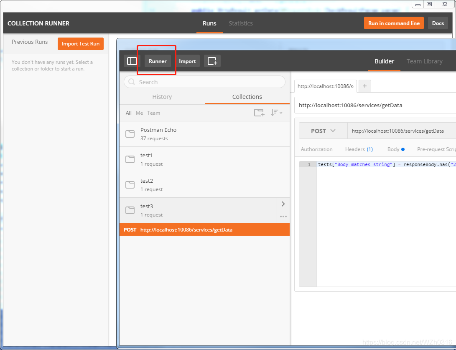
Task: Switch to the Statistics tab
Action: tap(240, 23)
